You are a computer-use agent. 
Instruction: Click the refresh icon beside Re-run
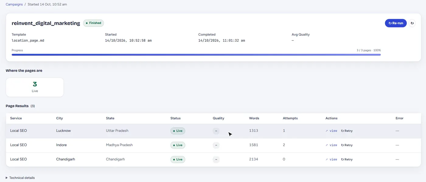click(x=412, y=23)
